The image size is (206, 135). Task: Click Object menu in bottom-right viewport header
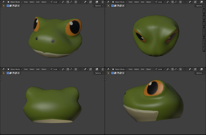point(149,69)
